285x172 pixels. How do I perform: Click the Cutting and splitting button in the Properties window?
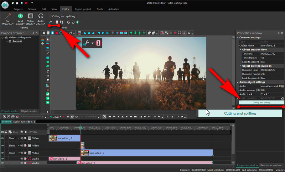tap(261, 102)
